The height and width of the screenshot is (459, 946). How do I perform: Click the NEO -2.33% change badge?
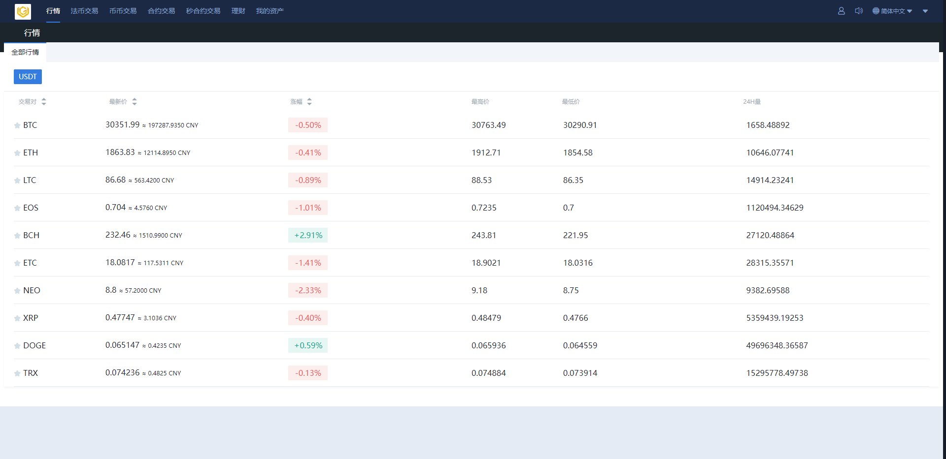pyautogui.click(x=308, y=290)
